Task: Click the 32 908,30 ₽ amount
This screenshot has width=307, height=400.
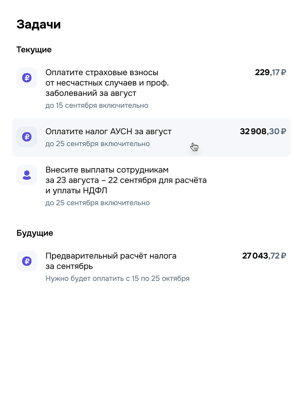Action: tap(263, 132)
